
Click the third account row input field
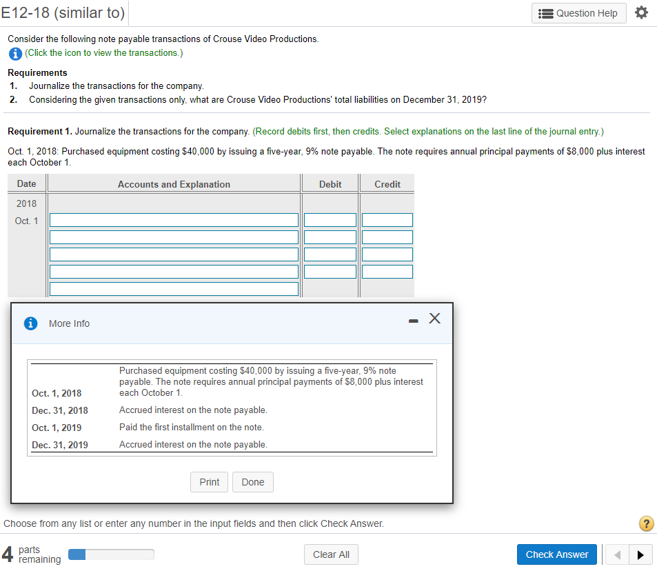click(x=173, y=254)
